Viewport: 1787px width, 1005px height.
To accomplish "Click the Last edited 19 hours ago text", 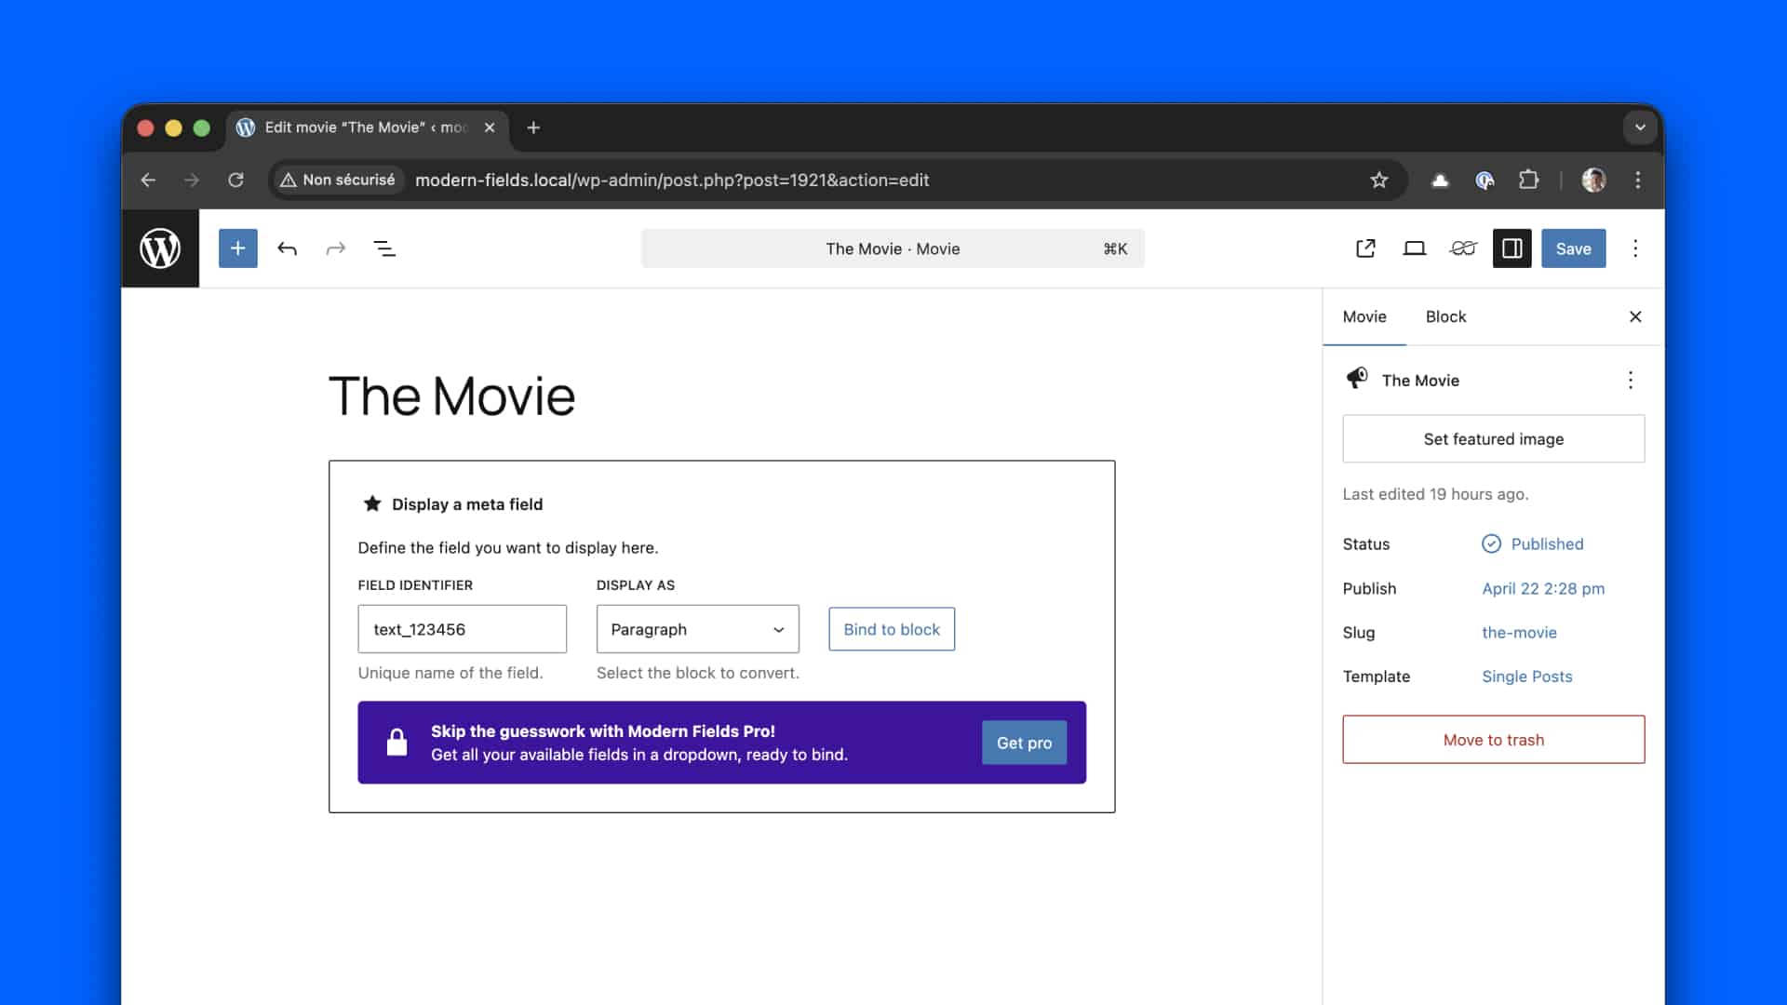I will pos(1435,494).
